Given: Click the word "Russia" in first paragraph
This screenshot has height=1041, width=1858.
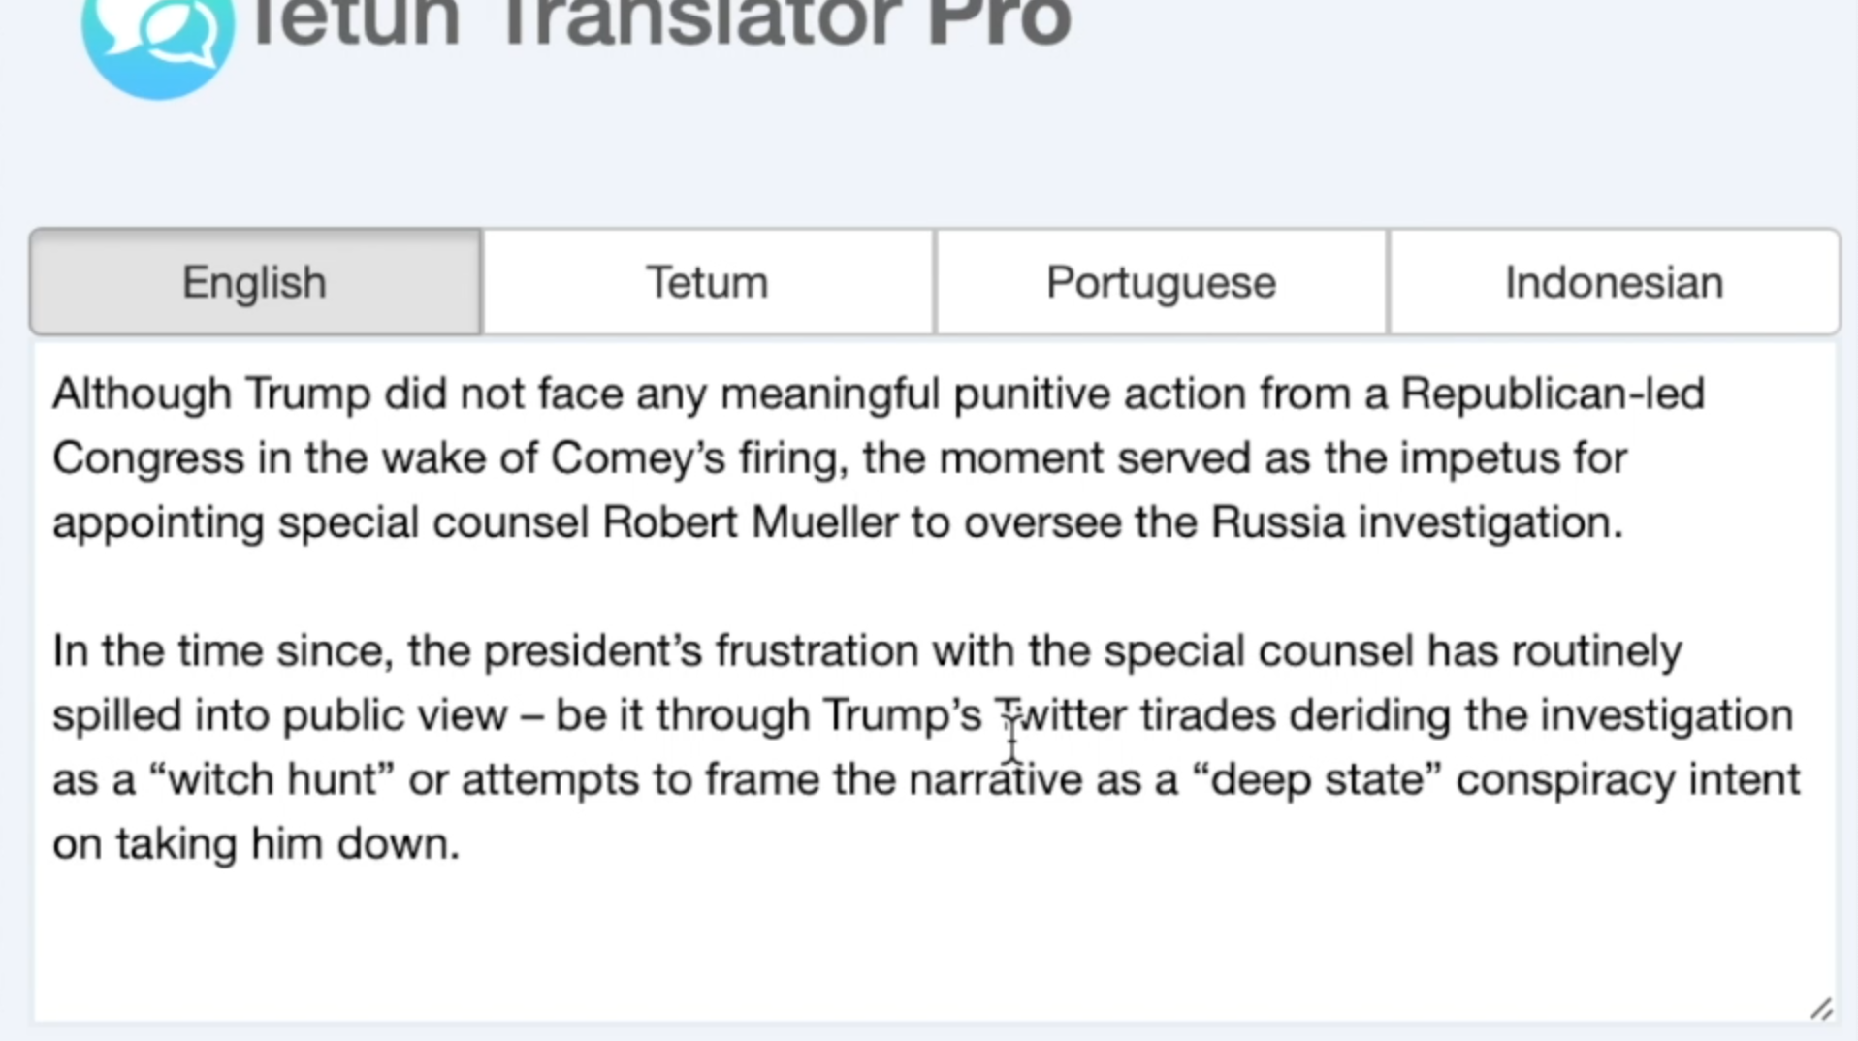Looking at the screenshot, I should 1278,522.
